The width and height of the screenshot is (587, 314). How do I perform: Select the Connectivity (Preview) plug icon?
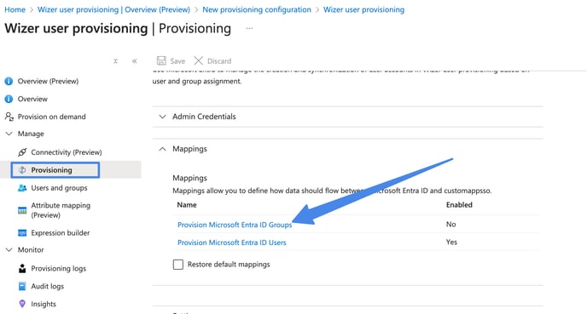tap(22, 152)
